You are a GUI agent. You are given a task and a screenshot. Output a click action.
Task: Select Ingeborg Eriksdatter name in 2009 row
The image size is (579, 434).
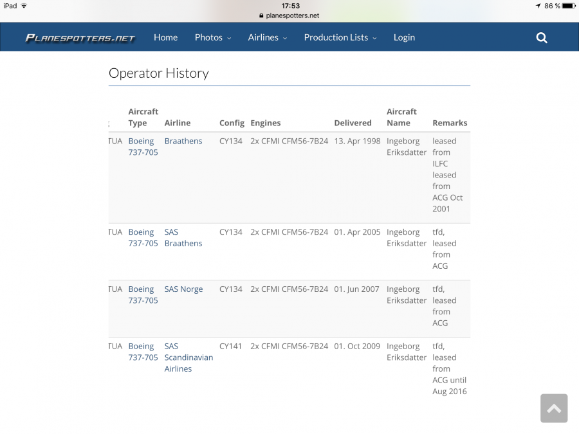point(407,352)
